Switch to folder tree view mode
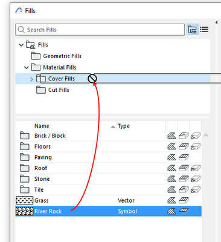The width and height of the screenshot is (221, 242). pyautogui.click(x=193, y=30)
